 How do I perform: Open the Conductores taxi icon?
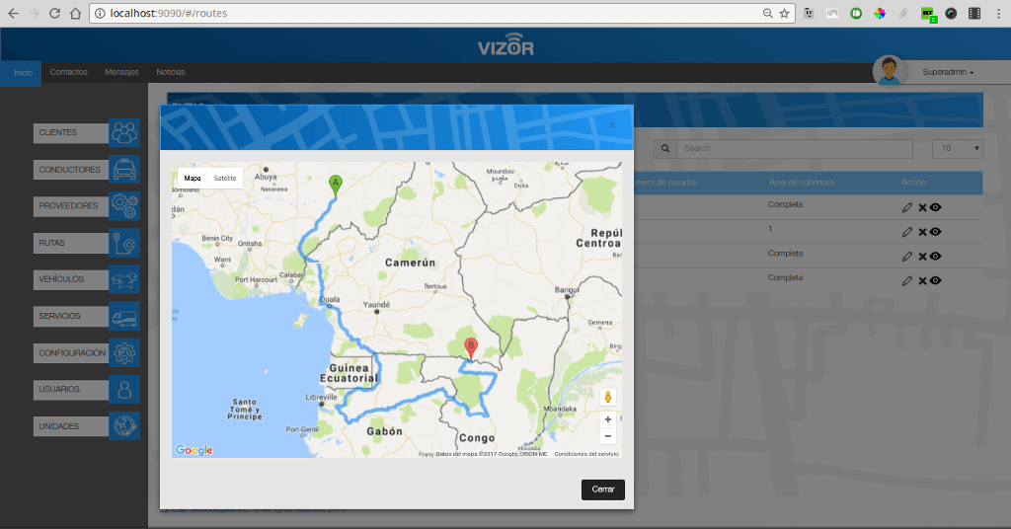click(x=124, y=170)
